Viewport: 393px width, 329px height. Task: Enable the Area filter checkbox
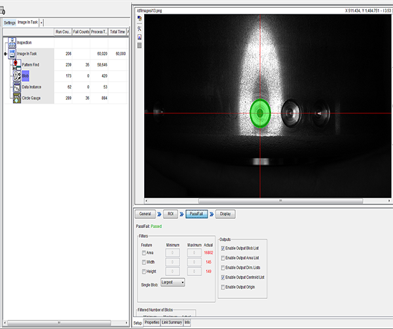144,251
